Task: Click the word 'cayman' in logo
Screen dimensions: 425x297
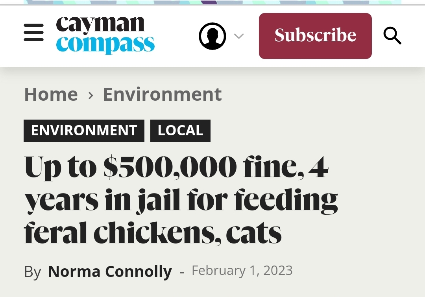Action: pyautogui.click(x=100, y=25)
